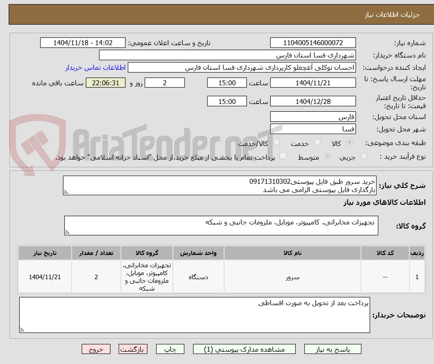Grab the resize handle of شرح کلی نیاز textarea
This screenshot has width=434, height=364.
click(x=66, y=192)
